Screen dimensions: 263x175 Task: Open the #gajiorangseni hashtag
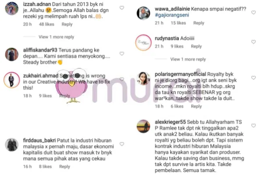(172, 15)
